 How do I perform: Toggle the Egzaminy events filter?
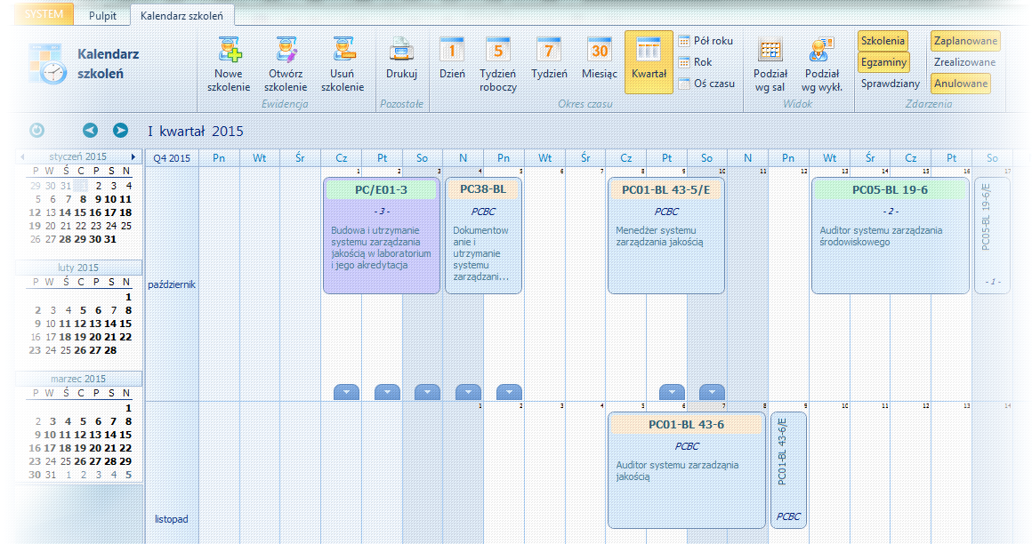coord(883,62)
